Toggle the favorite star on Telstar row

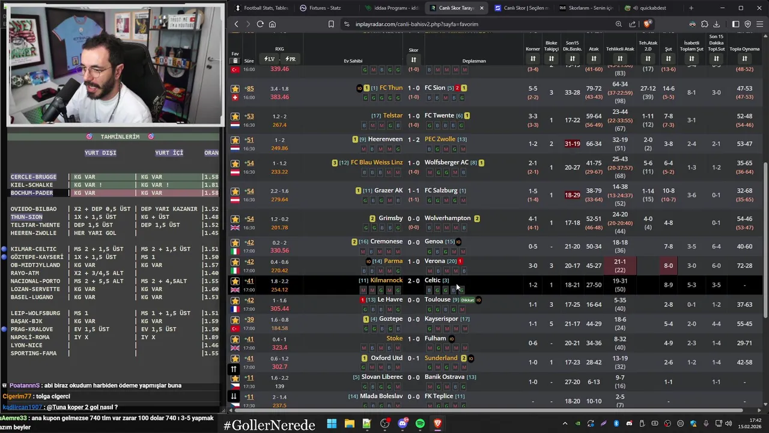point(235,116)
